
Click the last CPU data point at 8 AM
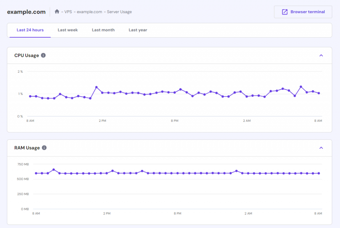(319, 93)
